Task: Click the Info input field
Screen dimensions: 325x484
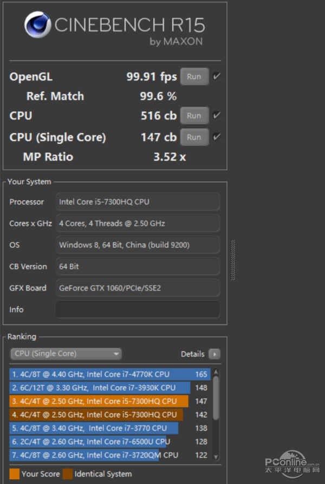Action: point(138,310)
